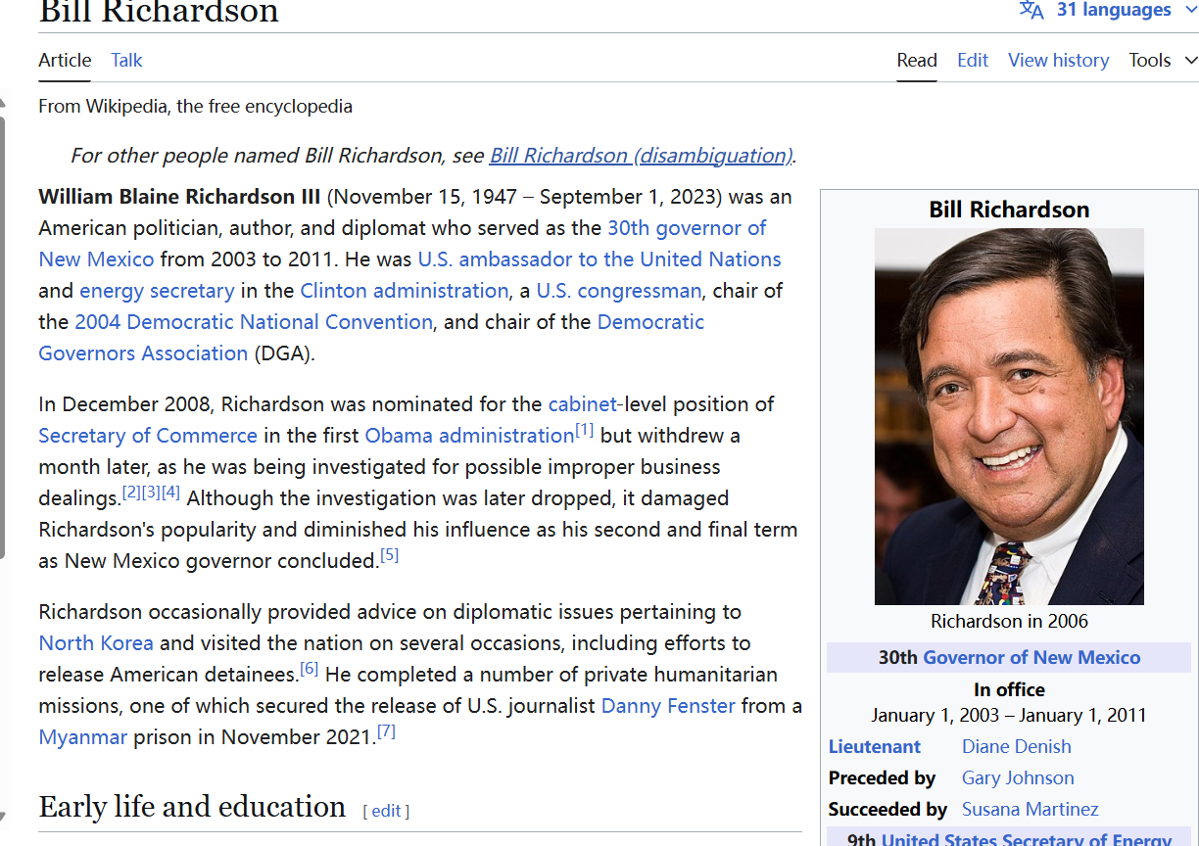Switch to the Talk tab

pos(126,61)
